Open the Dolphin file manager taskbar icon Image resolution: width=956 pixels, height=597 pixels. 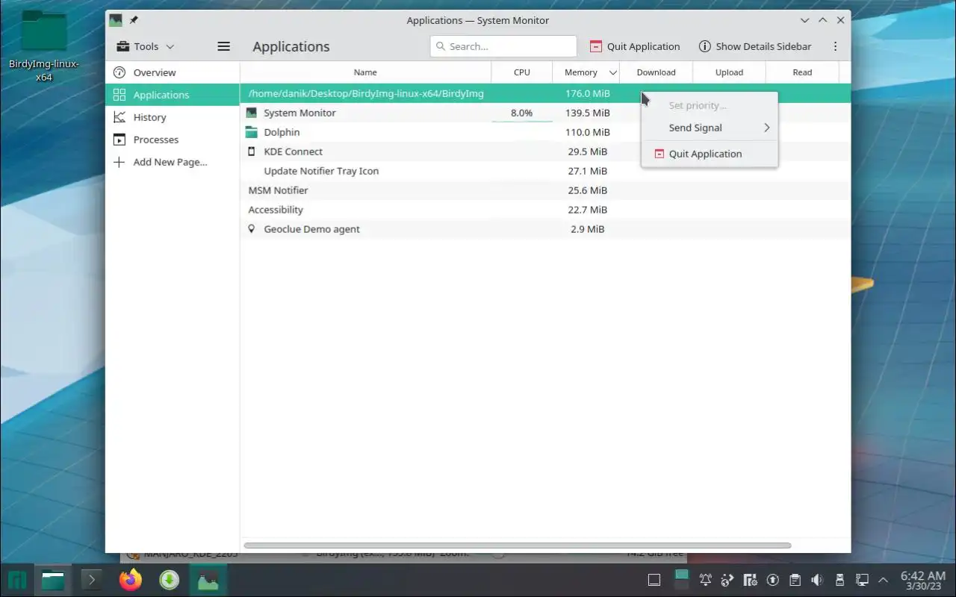point(53,580)
